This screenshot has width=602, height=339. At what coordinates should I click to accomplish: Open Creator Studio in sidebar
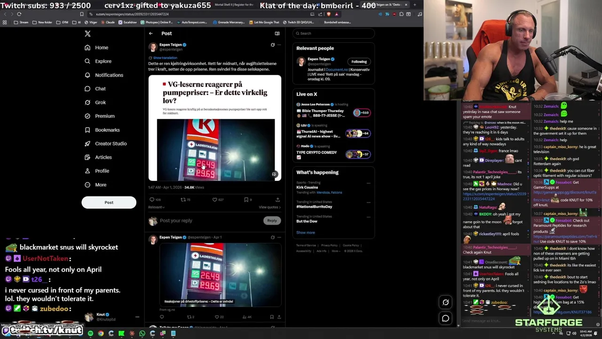pos(105,144)
